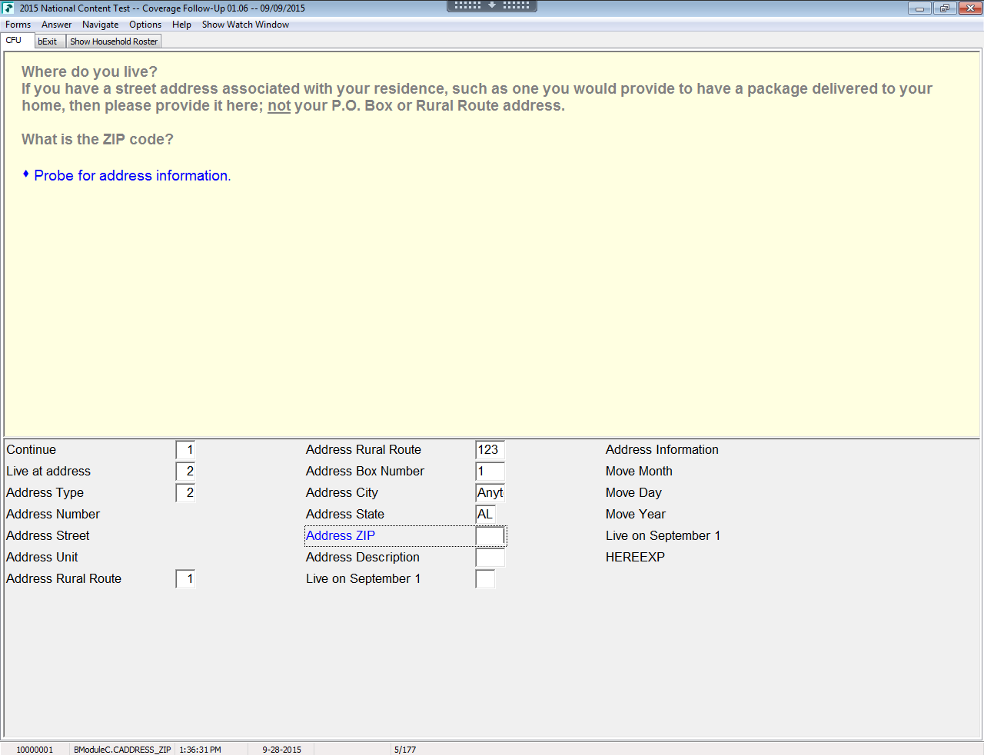Minimize the application window
Screen dimensions: 984x755
(x=919, y=8)
